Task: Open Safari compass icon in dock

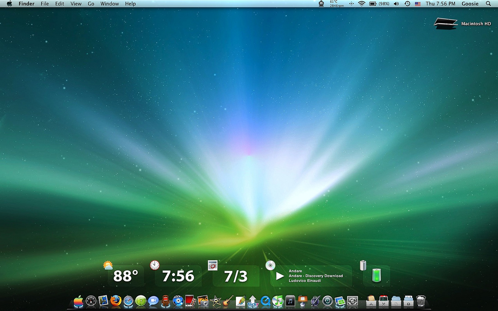Action: tap(128, 301)
